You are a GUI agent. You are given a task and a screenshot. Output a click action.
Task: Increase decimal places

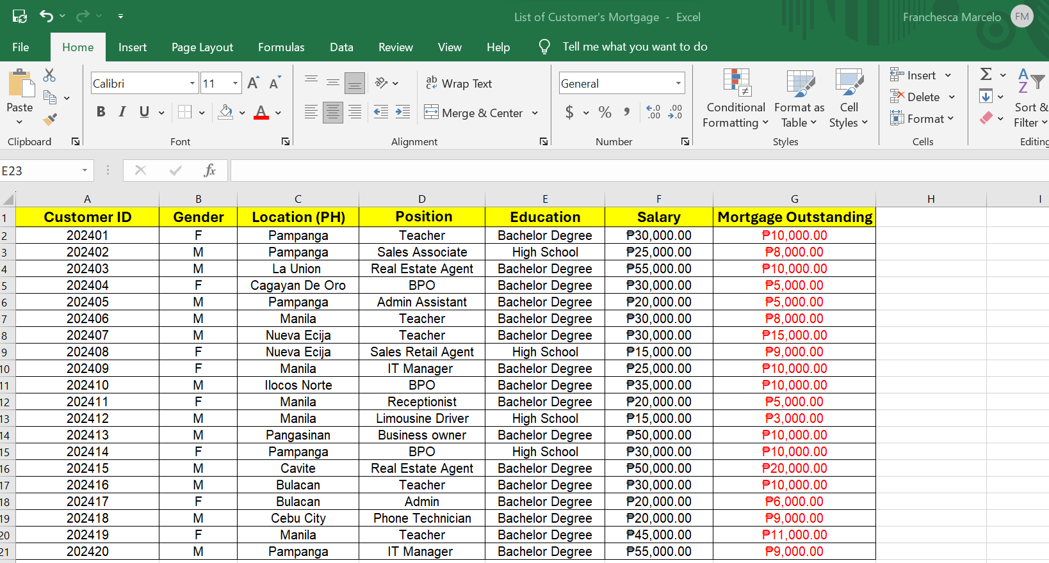coord(653,113)
